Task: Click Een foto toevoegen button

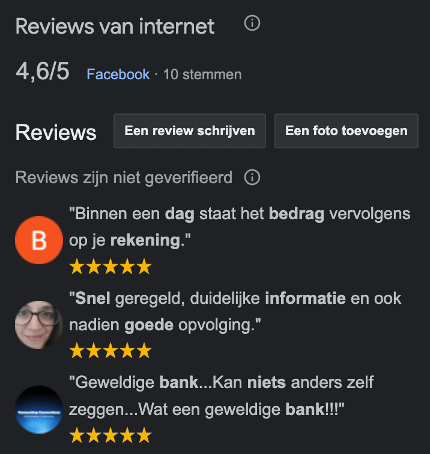Action: coord(347,131)
